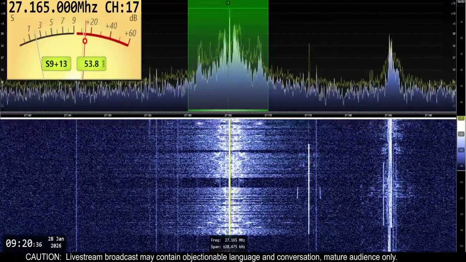
Task: Click 27.170 on the frequency scale
Action: coord(268,115)
